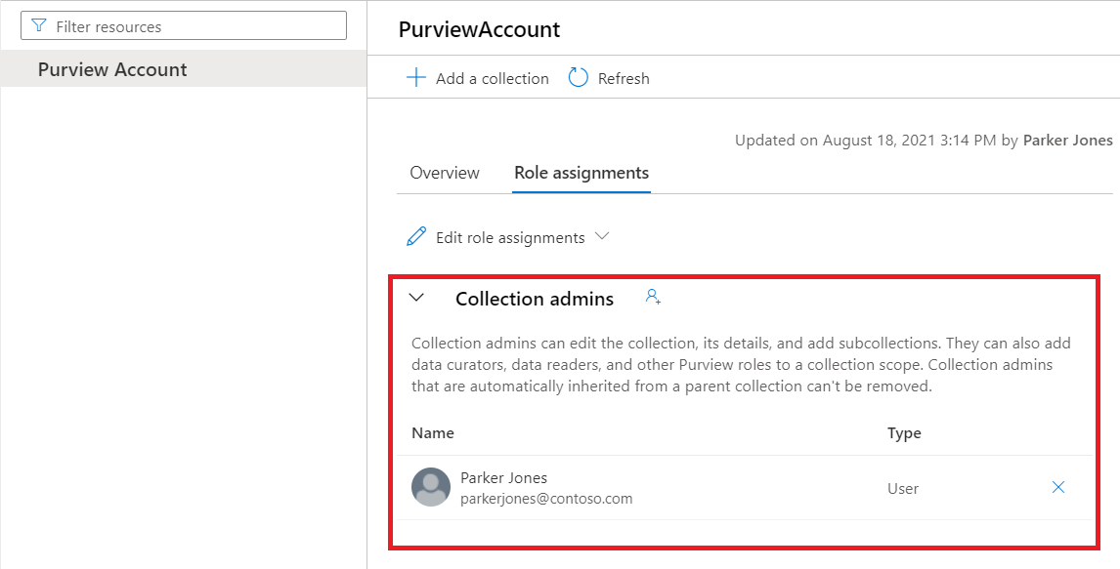Click the Name column header
Viewport: 1120px width, 569px height.
pos(433,432)
